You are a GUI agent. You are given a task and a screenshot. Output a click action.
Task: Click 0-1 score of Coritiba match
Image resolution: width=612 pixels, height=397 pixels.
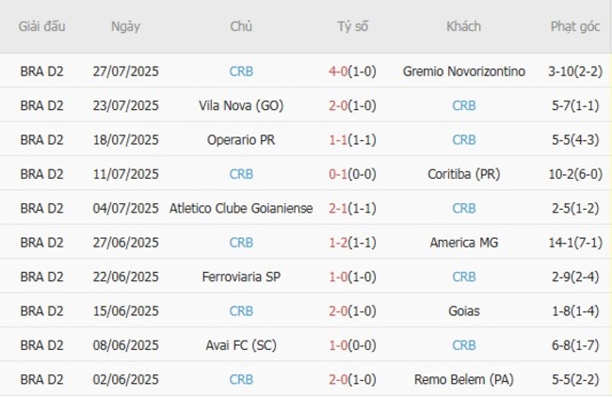340,174
